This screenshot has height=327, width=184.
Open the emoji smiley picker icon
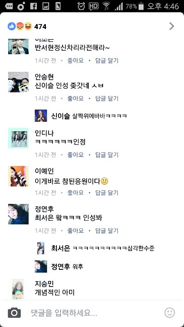click(x=170, y=313)
